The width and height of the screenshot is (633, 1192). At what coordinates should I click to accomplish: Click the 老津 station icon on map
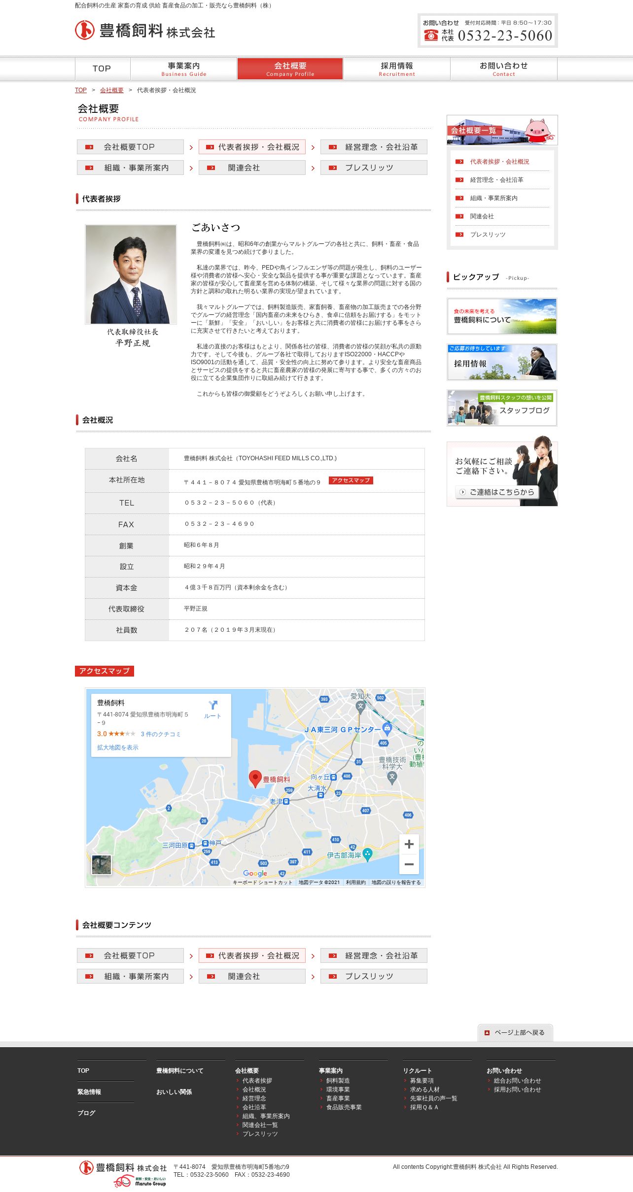(x=286, y=802)
